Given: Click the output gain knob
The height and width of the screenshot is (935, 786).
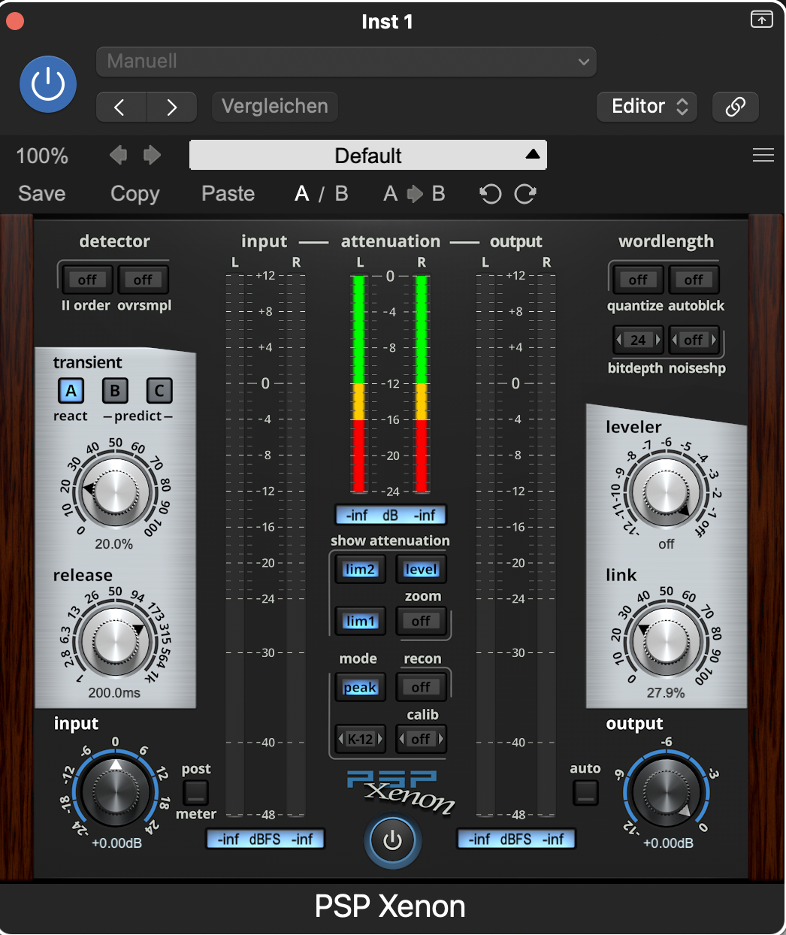Looking at the screenshot, I should click(x=667, y=793).
